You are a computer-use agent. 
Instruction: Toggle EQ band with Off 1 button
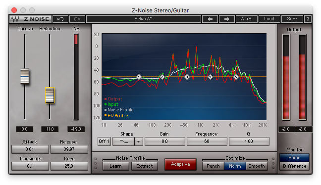pos(104,141)
